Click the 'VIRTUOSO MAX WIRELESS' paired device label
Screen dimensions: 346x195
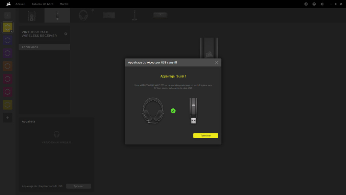[56, 143]
